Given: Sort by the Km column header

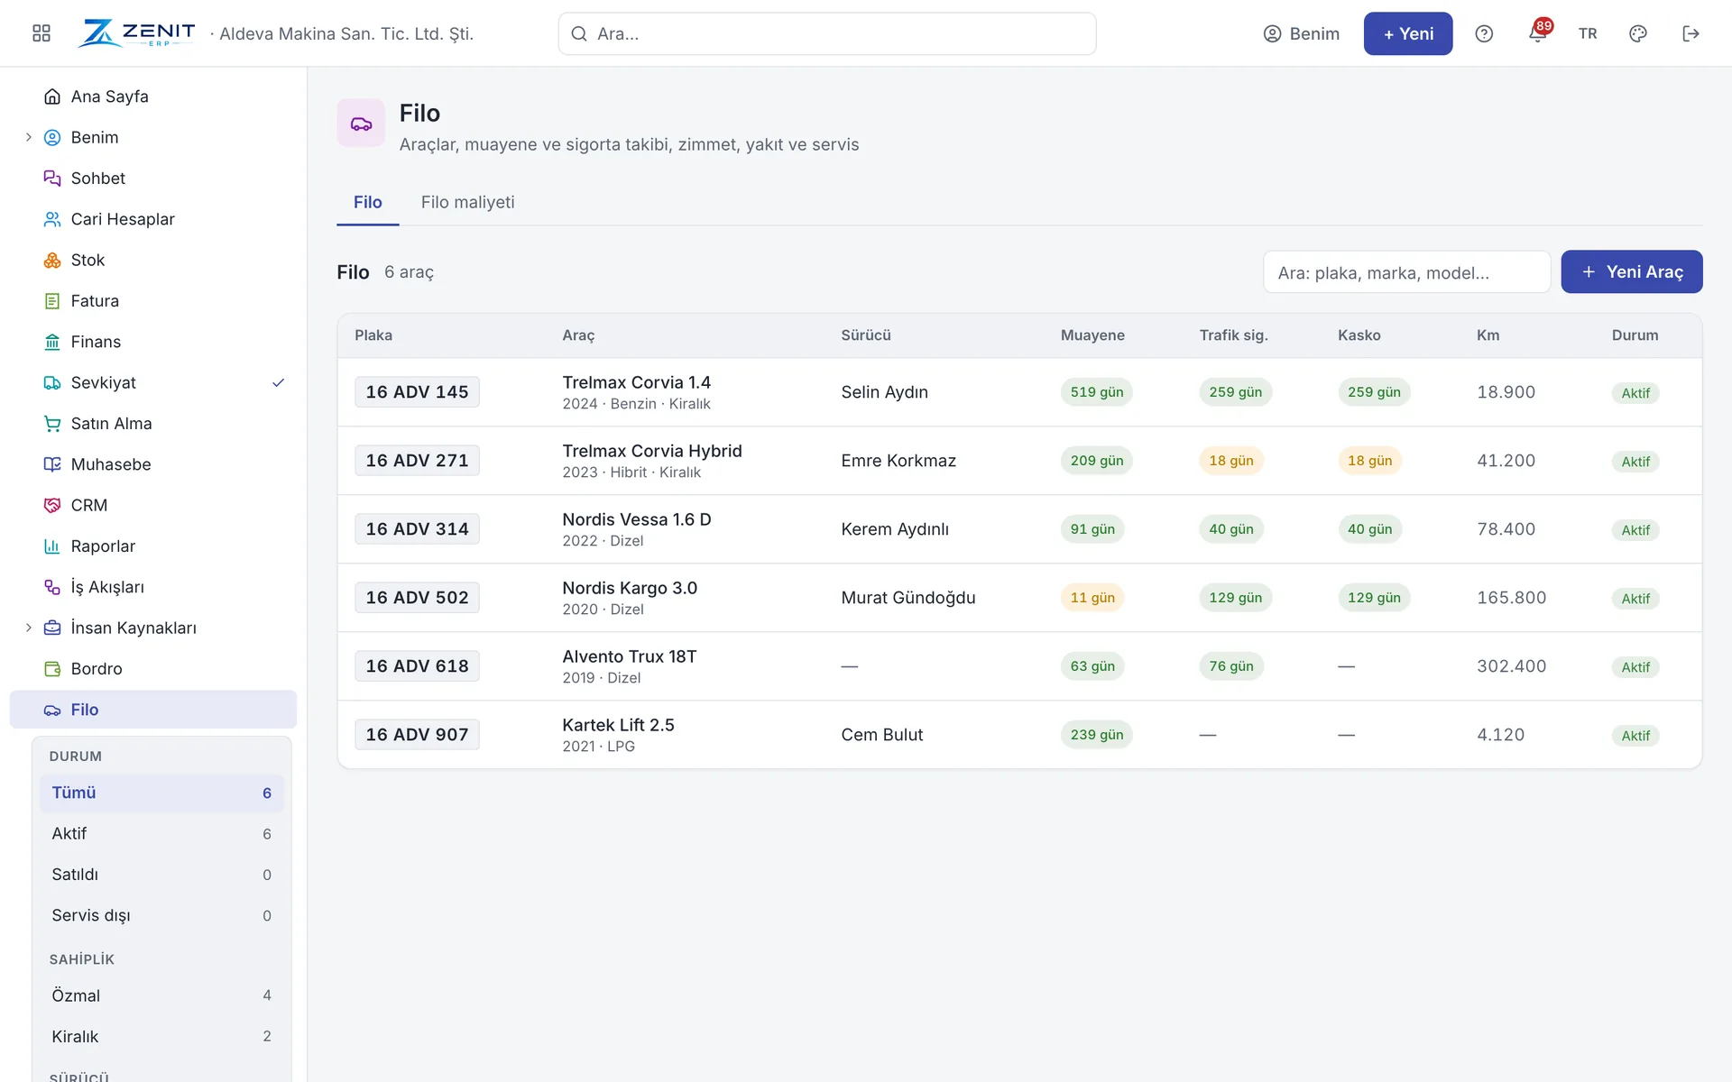Looking at the screenshot, I should (1488, 335).
